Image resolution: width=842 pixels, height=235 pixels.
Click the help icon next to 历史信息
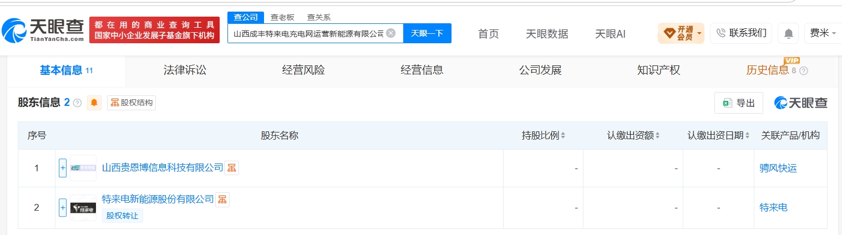tap(804, 71)
